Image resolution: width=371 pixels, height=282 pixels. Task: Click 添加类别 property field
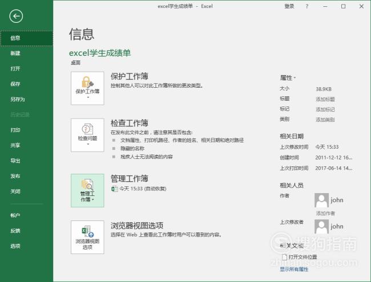pyautogui.click(x=325, y=120)
